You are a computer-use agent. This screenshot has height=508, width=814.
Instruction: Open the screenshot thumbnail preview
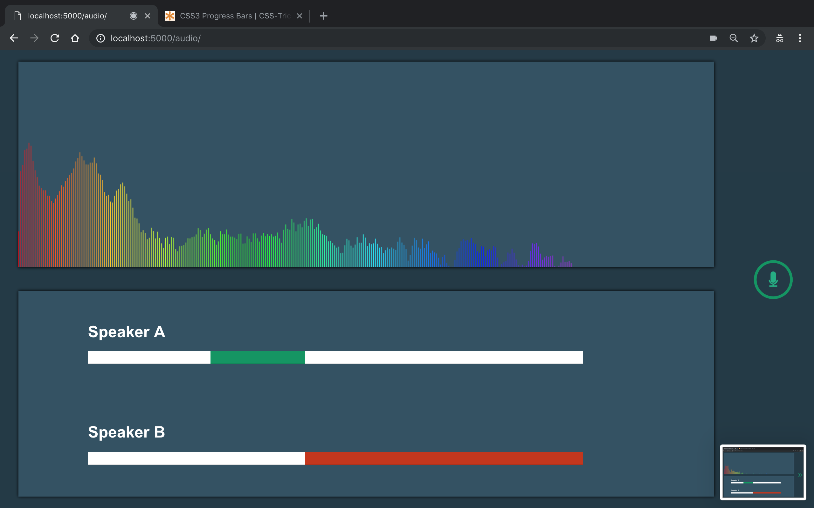[762, 472]
